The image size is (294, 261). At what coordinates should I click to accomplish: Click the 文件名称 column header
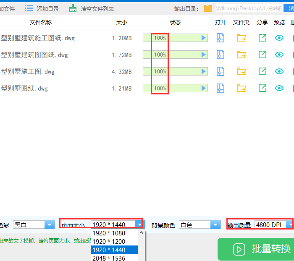tap(41, 22)
